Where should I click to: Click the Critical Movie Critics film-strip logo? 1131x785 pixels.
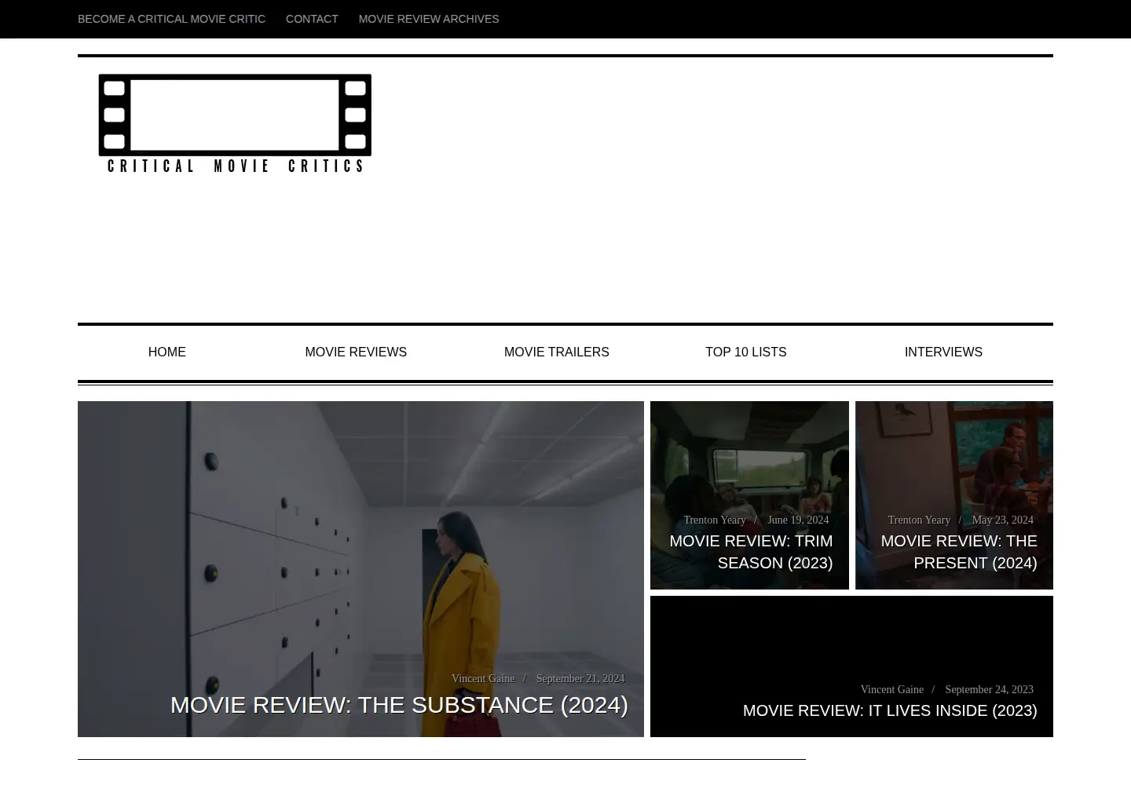(235, 123)
